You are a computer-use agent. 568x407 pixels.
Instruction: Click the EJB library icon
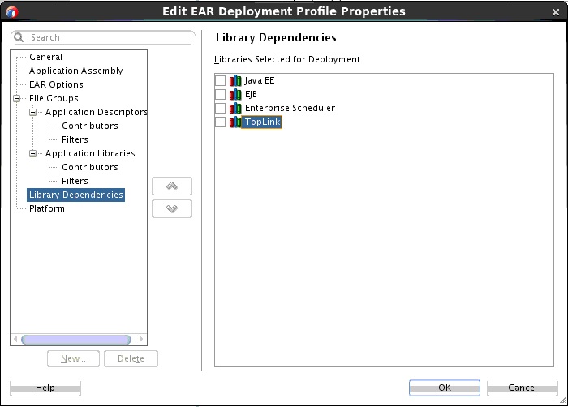coord(235,94)
